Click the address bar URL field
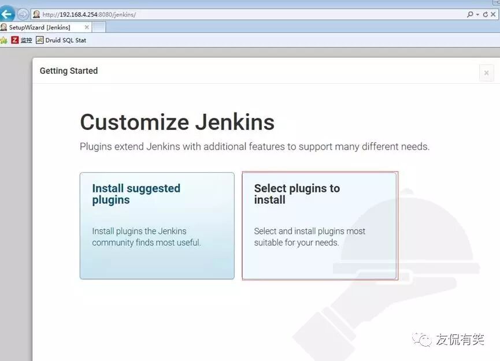Image resolution: width=500 pixels, height=361 pixels. (249, 14)
